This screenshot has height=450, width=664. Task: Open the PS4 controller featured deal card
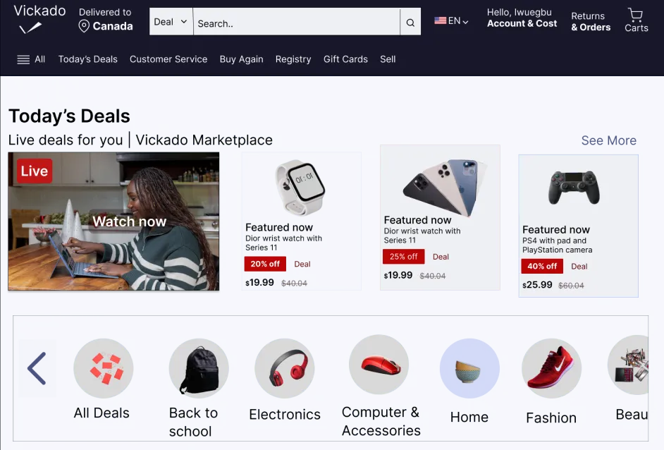[578, 226]
